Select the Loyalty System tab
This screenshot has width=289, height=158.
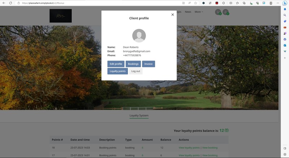tap(139, 116)
